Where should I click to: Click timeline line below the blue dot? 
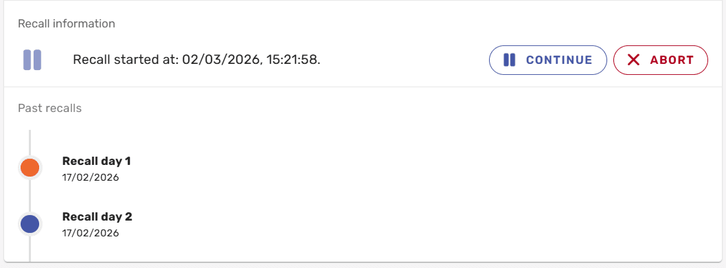coord(30,249)
